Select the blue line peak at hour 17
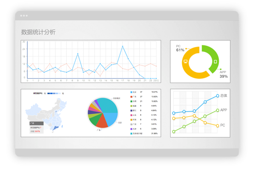 (x=123, y=47)
